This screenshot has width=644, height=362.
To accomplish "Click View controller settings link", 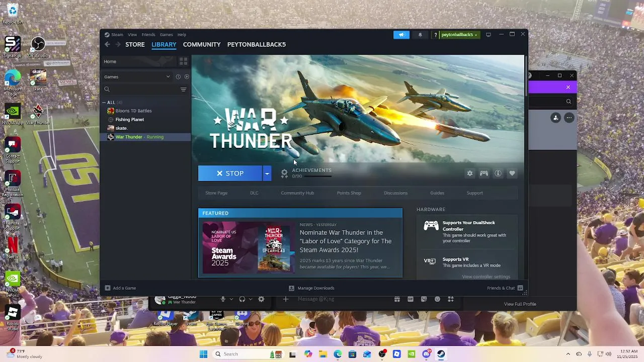I will 486,277.
